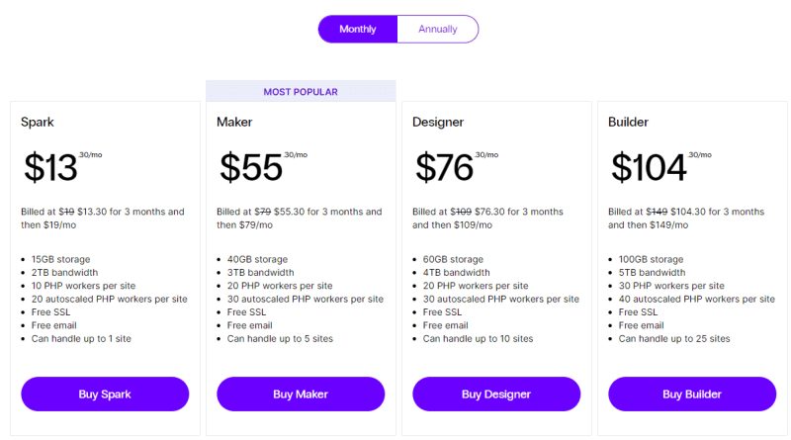Click Spark billing note with $13.30
791x440 pixels.
pyautogui.click(x=103, y=218)
